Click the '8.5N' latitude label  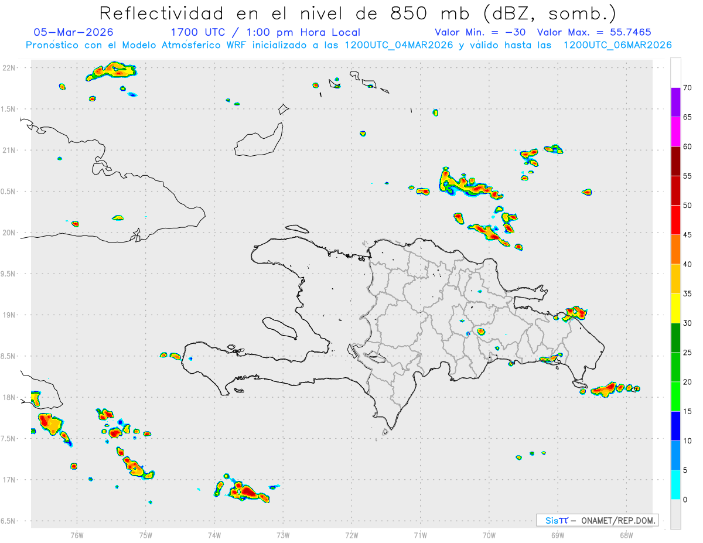tap(8, 356)
